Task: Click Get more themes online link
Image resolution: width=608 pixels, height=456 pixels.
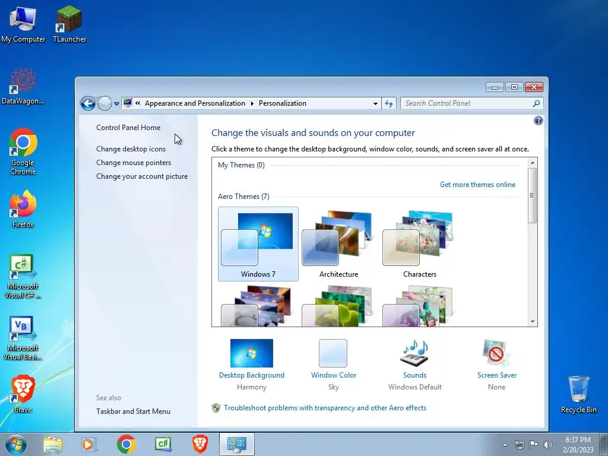Action: [x=478, y=185]
